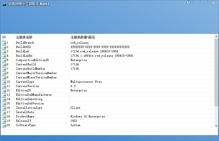Click the row icon for ID 6 CurrentBuild

[x=4, y=64]
